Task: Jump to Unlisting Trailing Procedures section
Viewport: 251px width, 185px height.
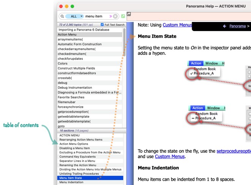Action: point(90,174)
